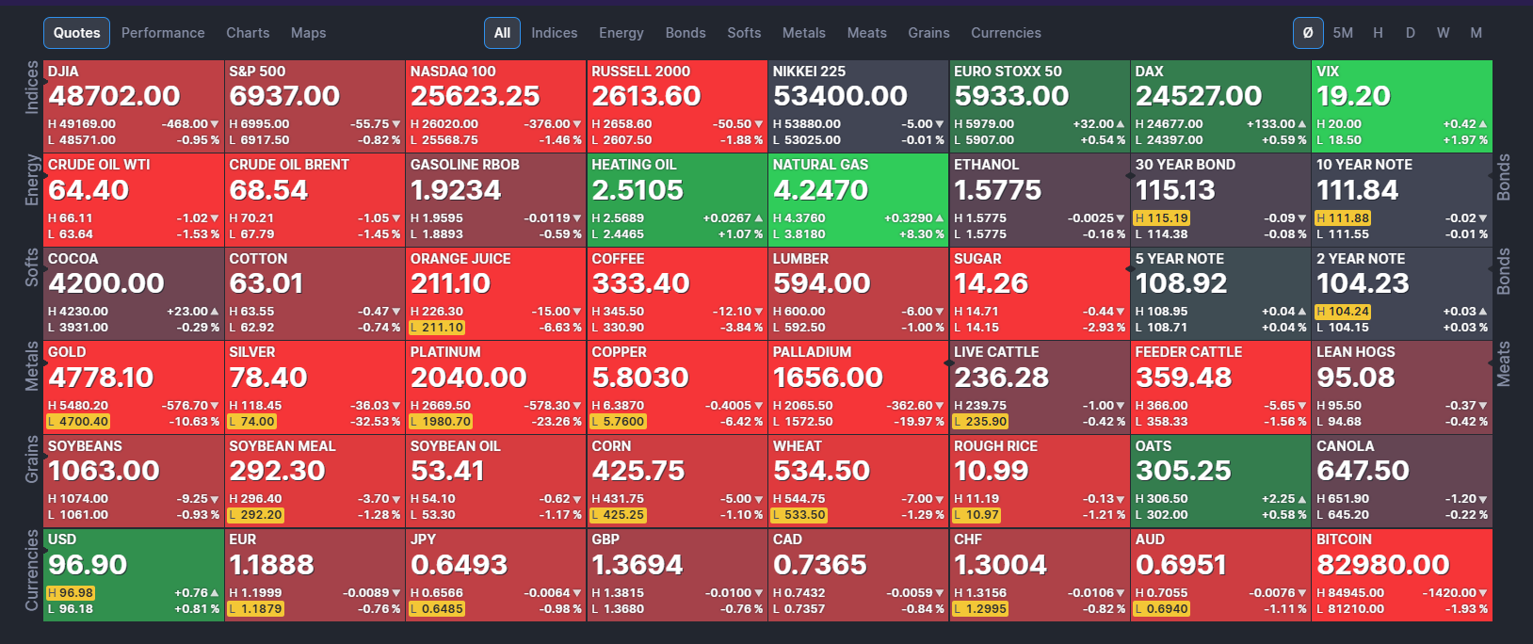Open the CANOLA tile

[1402, 481]
